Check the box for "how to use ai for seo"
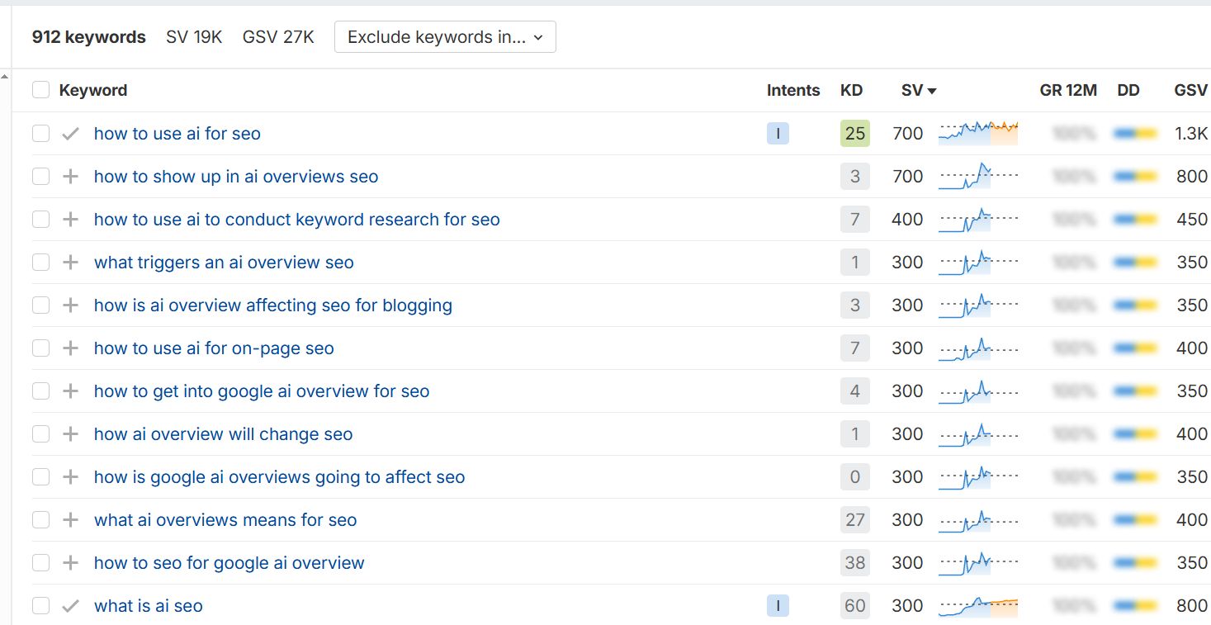This screenshot has width=1211, height=625. click(x=40, y=134)
